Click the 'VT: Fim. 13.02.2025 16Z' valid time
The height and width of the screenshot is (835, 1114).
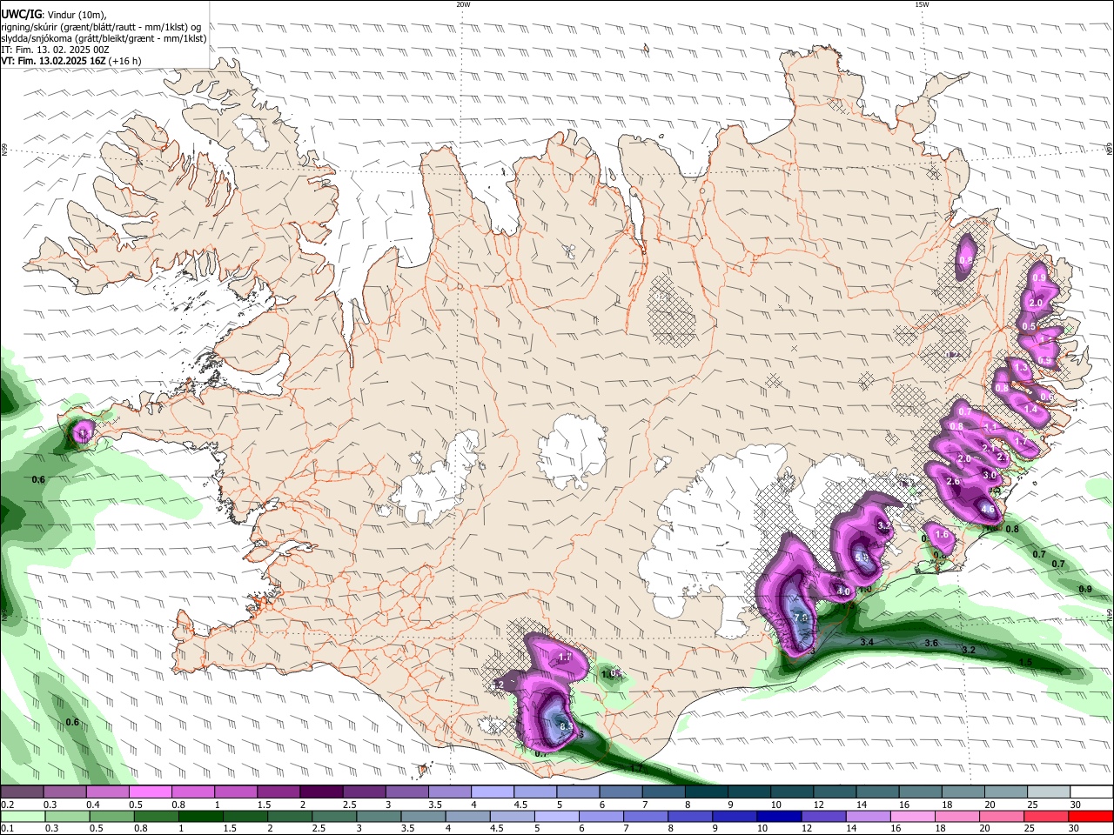(x=53, y=61)
